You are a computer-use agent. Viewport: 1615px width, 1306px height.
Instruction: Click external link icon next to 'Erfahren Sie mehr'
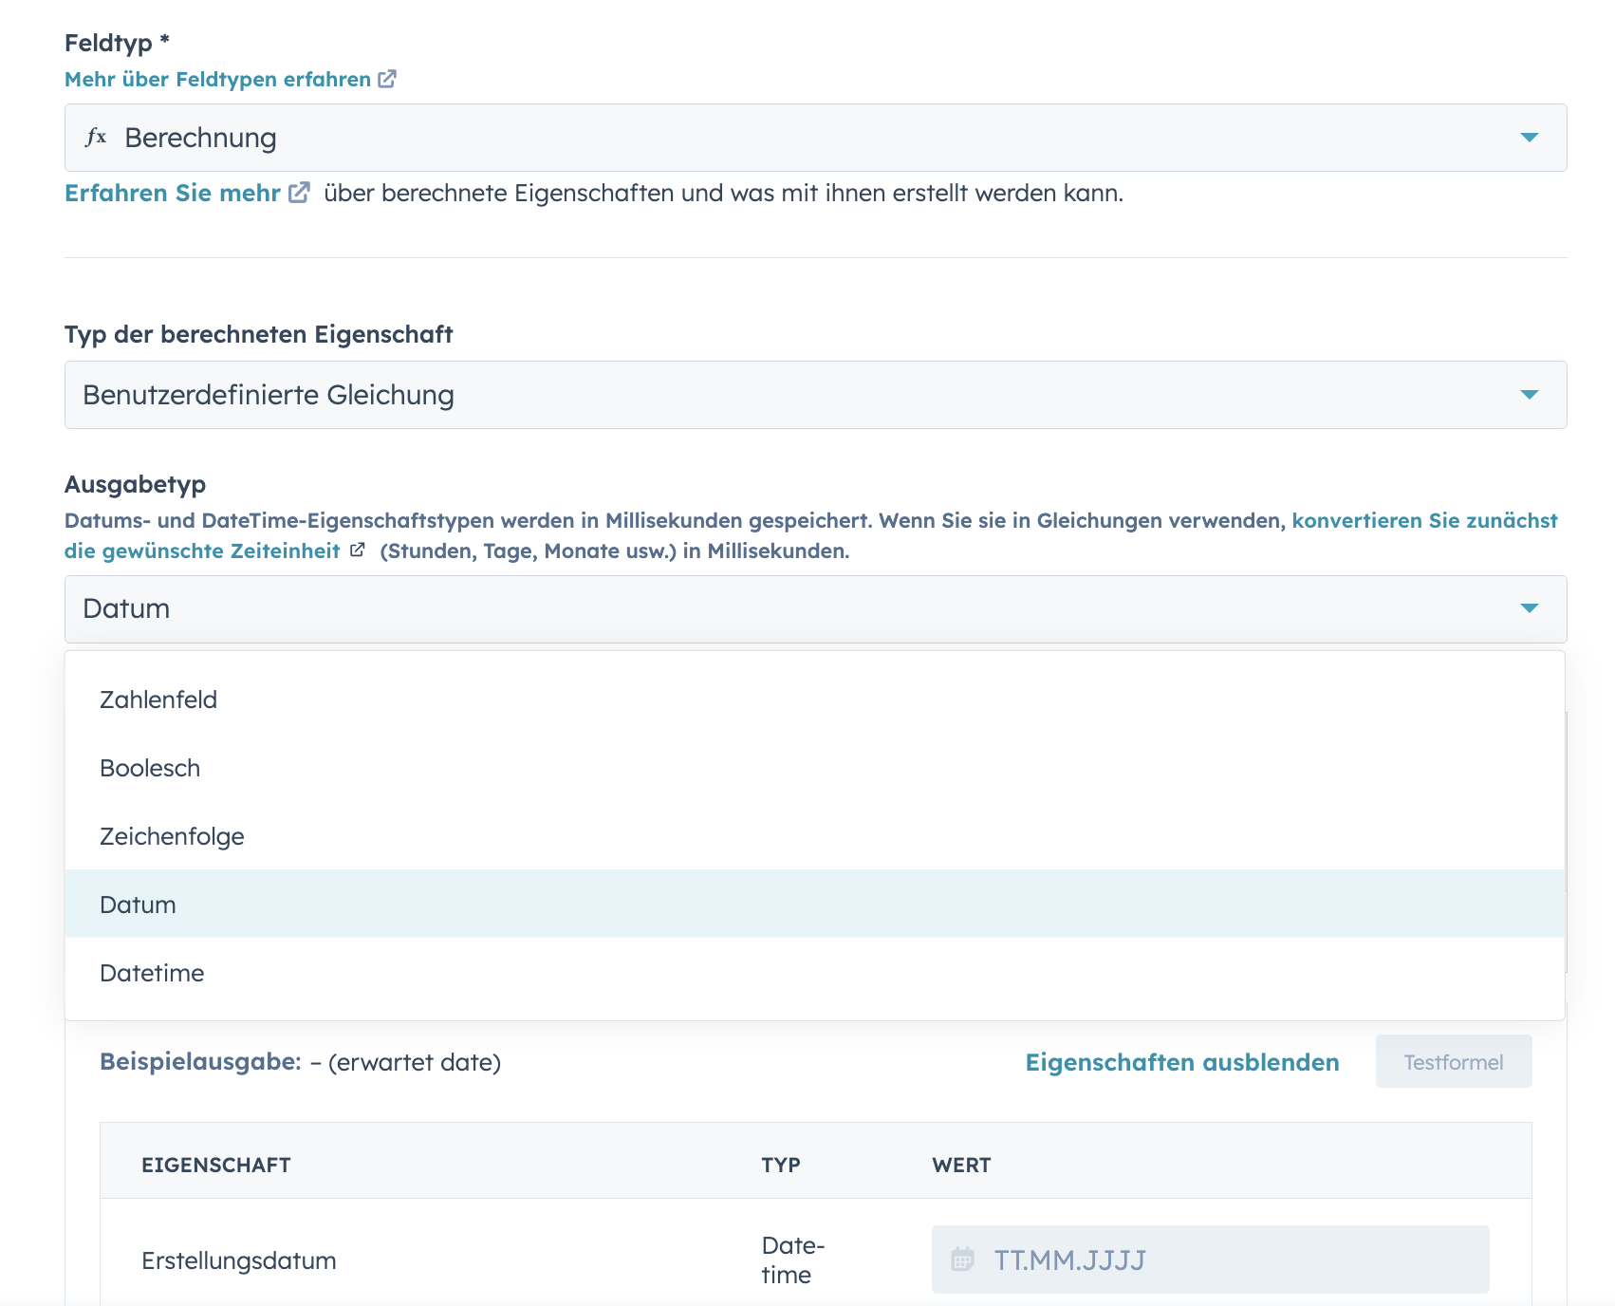tap(299, 193)
